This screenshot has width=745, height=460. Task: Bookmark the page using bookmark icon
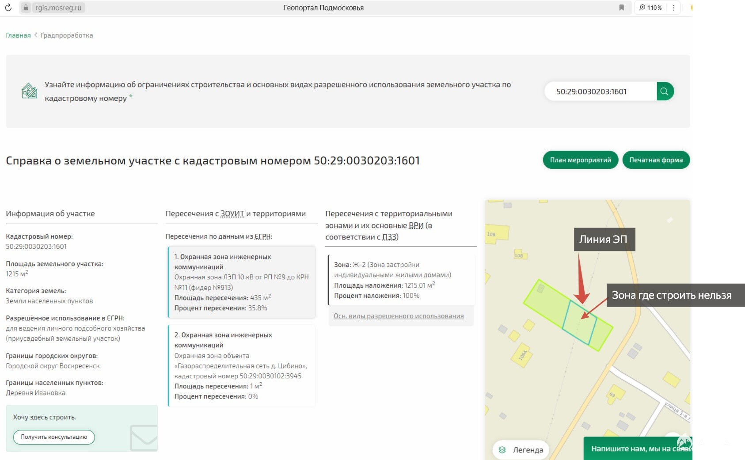tap(621, 8)
